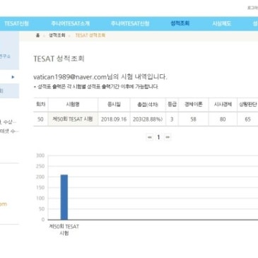Image resolution: width=258 pixels, height=258 pixels.
Task: Open 주니어TESAT소개 navigation menu
Action: coord(70,23)
